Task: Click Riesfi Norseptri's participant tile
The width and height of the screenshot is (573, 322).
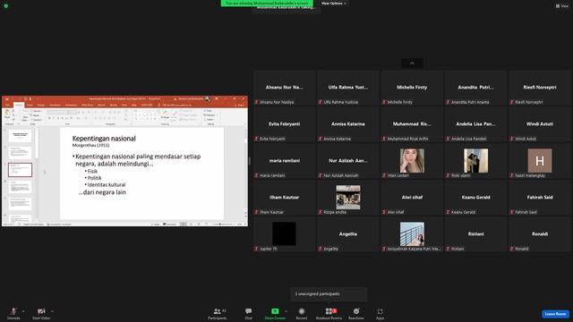Action: pos(540,88)
